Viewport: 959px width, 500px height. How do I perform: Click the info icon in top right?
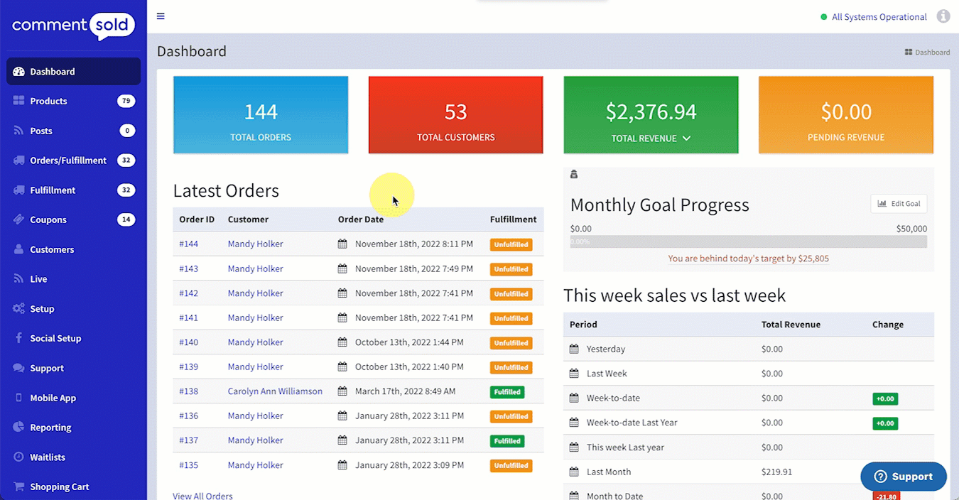pyautogui.click(x=943, y=16)
